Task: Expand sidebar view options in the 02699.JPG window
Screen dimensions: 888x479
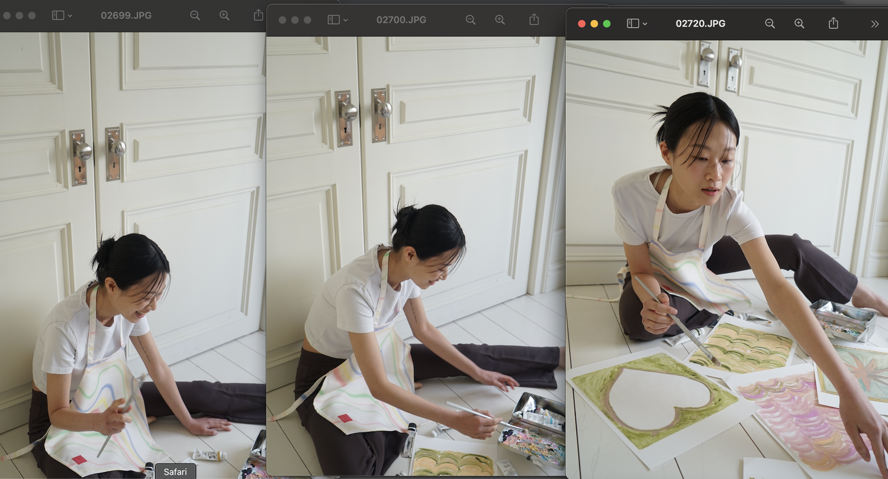Action: click(x=70, y=16)
